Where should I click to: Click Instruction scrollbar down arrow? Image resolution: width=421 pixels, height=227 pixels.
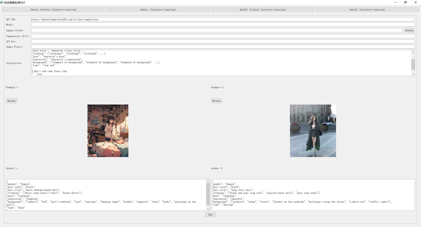[413, 74]
